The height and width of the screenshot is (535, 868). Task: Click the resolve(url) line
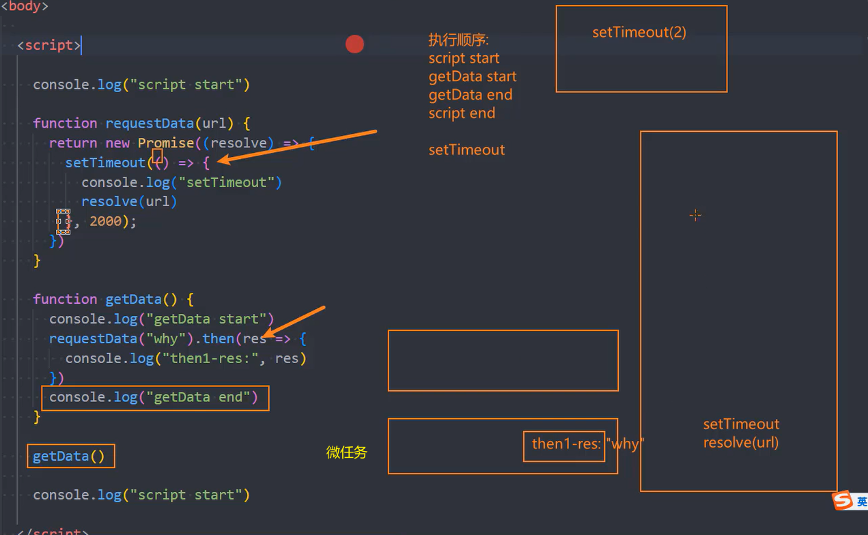point(129,201)
